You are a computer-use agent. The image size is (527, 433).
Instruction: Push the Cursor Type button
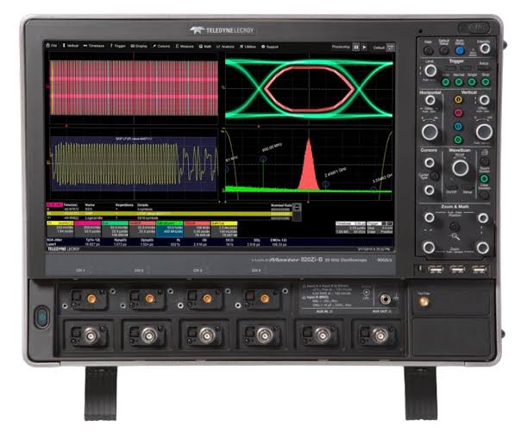435,176
